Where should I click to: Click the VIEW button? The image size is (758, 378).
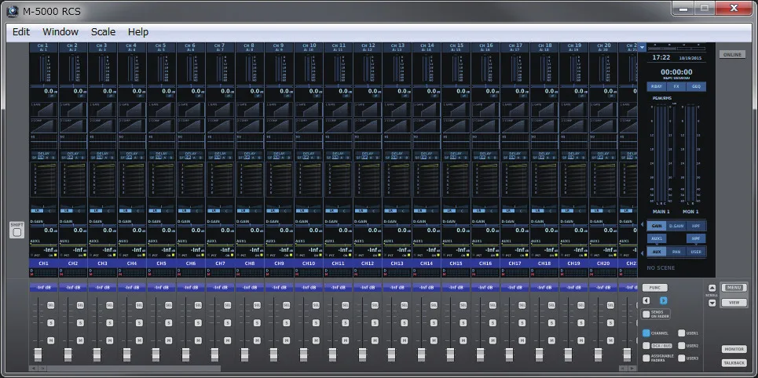(734, 303)
